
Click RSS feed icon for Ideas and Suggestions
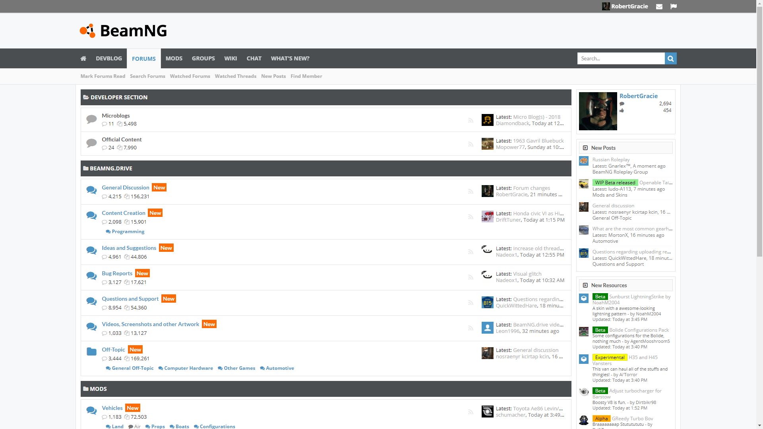tap(471, 252)
